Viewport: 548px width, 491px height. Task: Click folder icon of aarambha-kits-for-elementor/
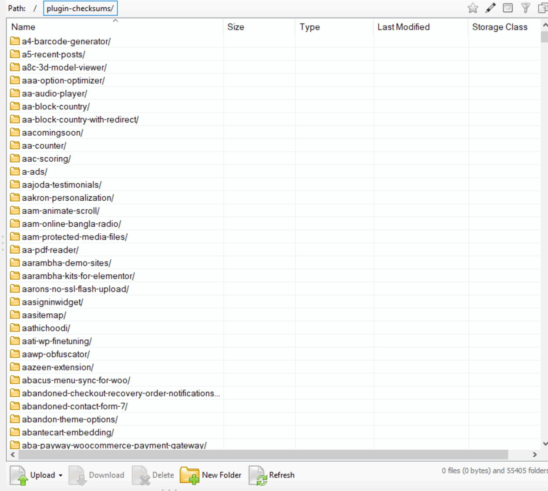click(15, 275)
